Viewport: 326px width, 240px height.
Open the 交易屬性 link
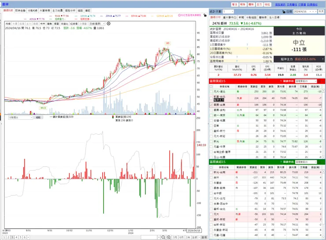pos(292,4)
